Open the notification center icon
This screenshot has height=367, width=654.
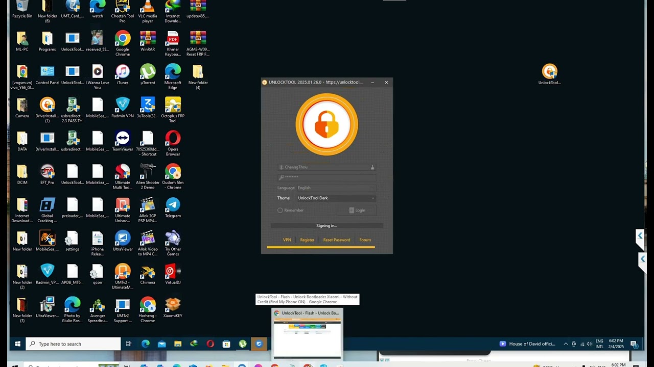(634, 344)
